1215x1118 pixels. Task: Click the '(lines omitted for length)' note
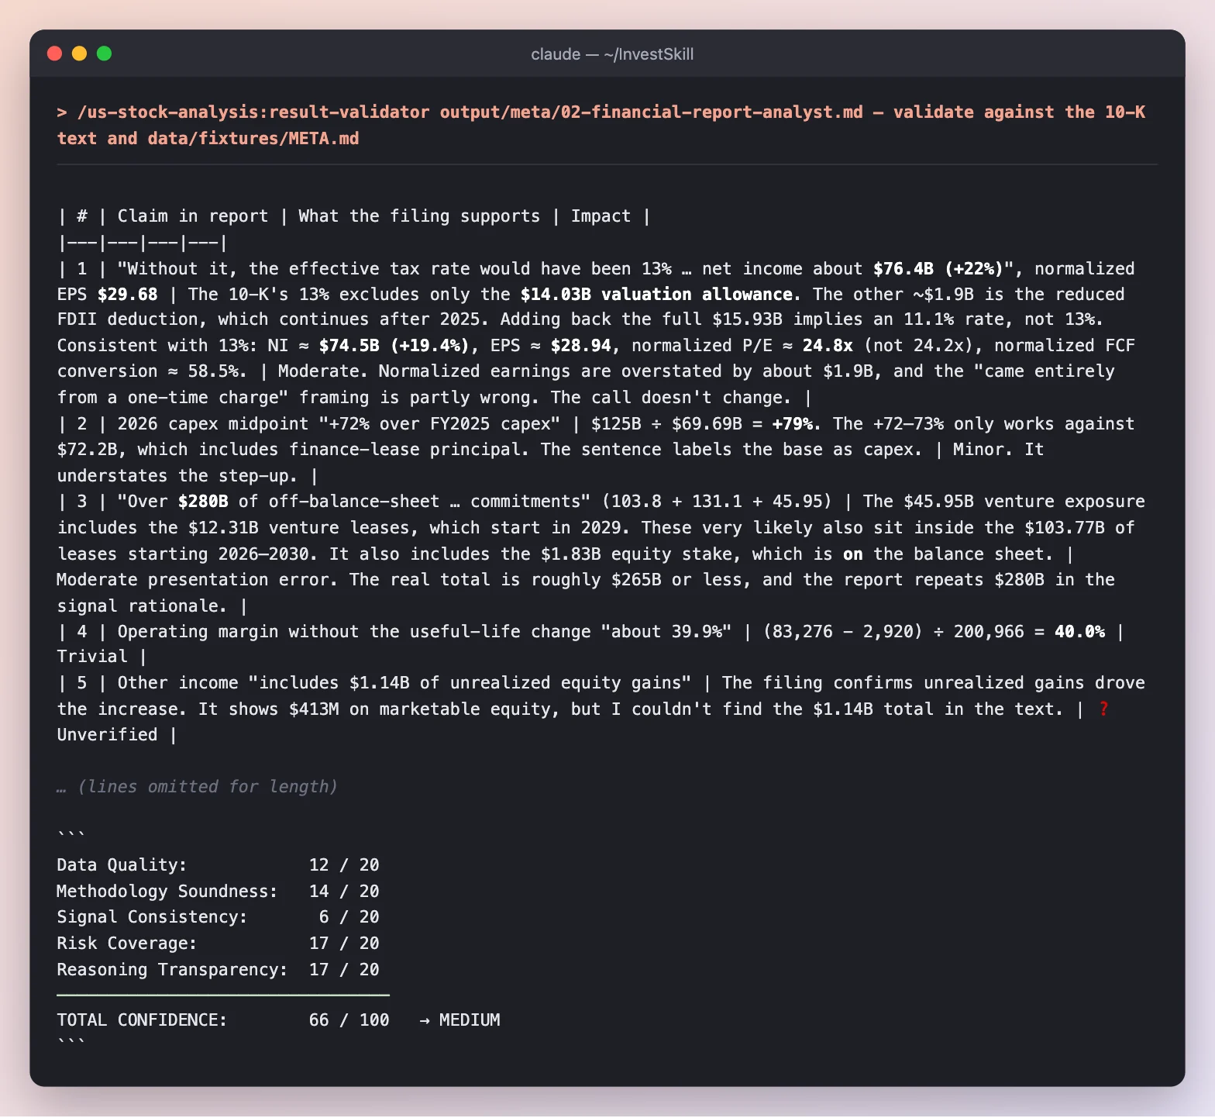pyautogui.click(x=208, y=787)
